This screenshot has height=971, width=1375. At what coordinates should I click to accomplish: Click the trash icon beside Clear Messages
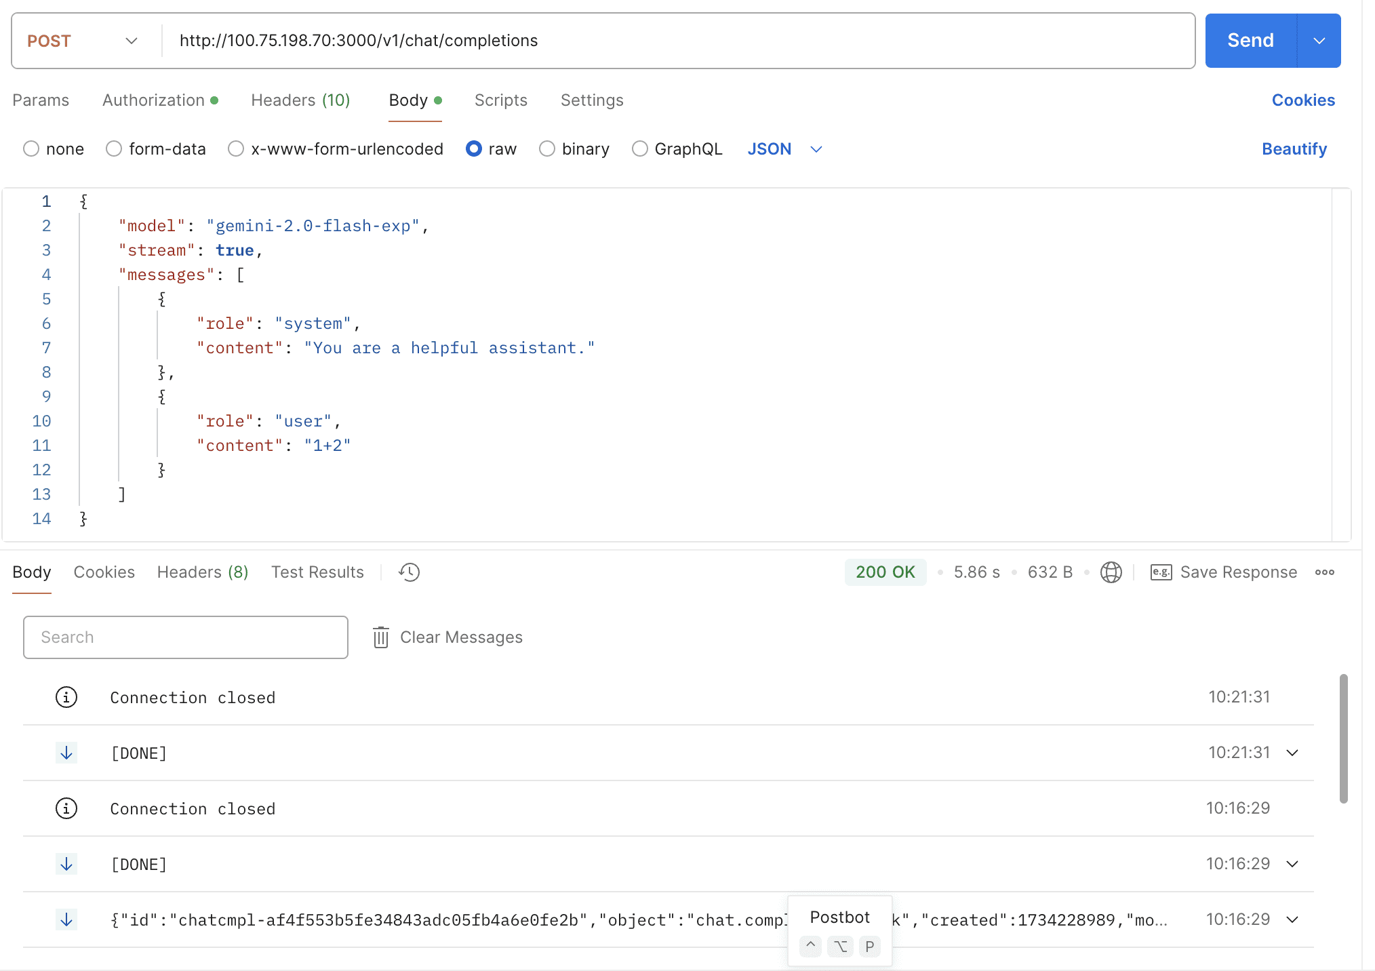(381, 637)
